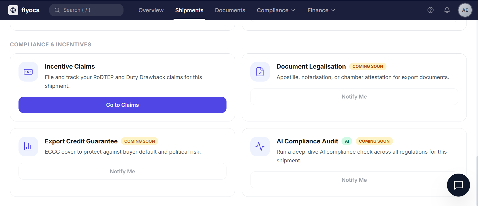Click Notify Me for Document Legalisation
The image size is (478, 206).
354,97
